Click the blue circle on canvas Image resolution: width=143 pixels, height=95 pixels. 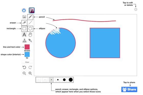pyautogui.click(x=61, y=43)
